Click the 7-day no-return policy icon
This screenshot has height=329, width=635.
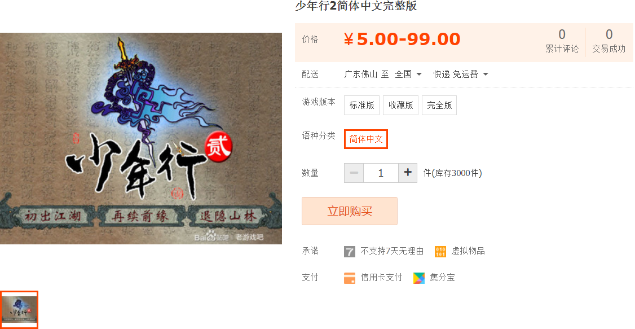(x=350, y=252)
